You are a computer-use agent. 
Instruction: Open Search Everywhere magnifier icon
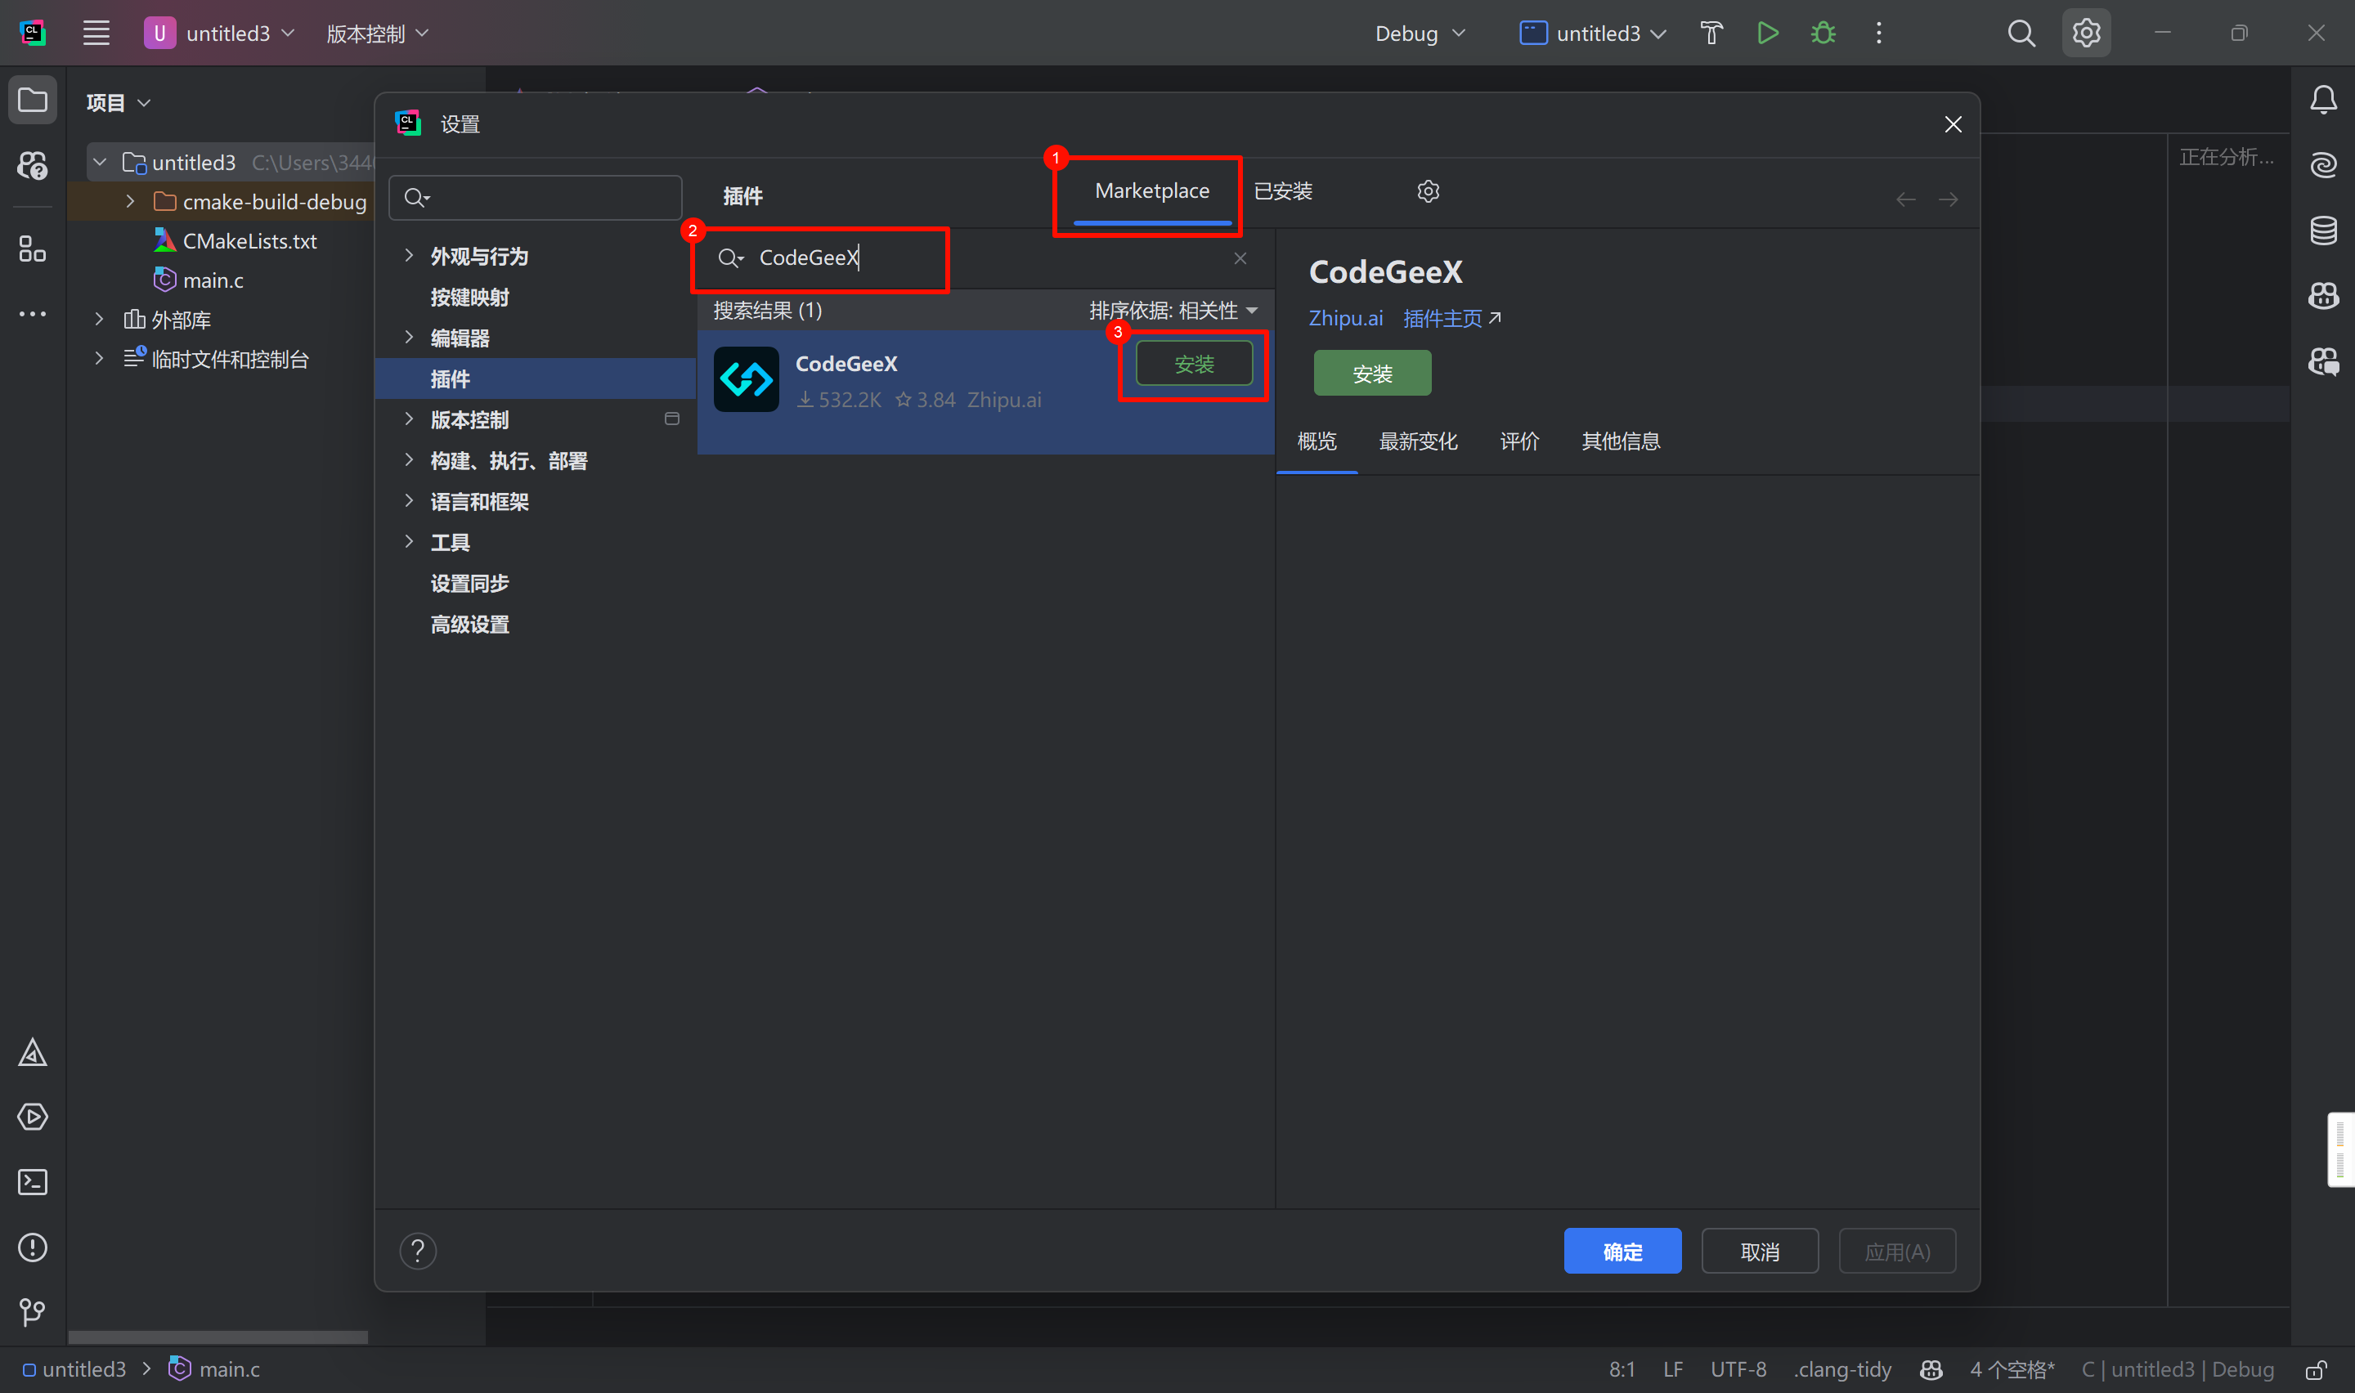2021,34
